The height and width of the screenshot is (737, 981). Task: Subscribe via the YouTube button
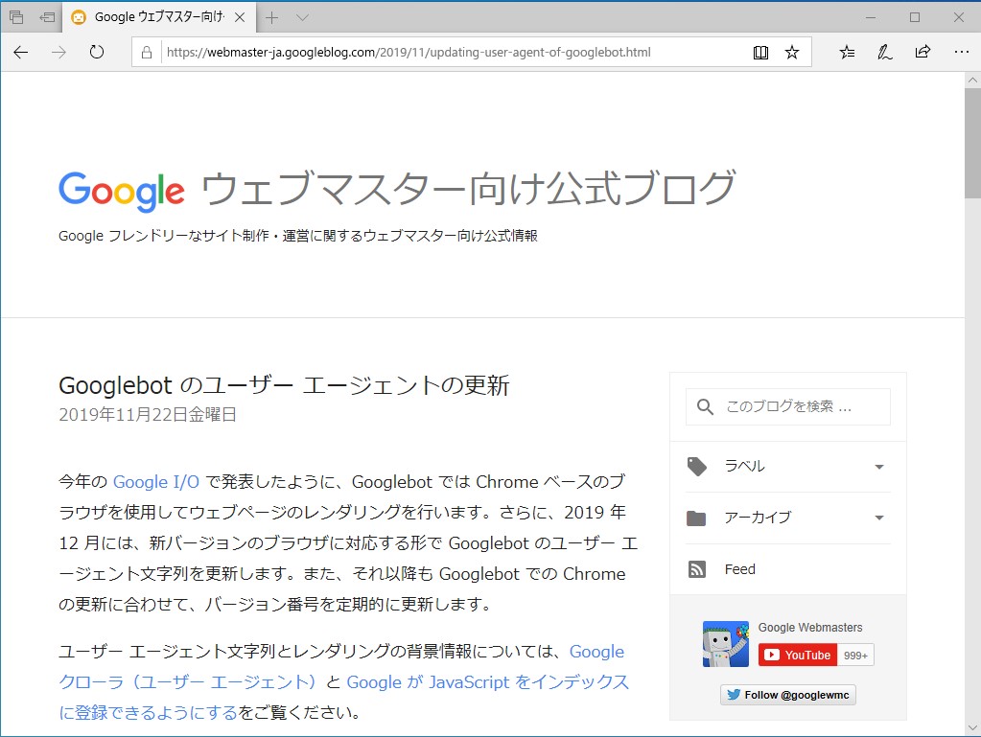[x=798, y=656]
